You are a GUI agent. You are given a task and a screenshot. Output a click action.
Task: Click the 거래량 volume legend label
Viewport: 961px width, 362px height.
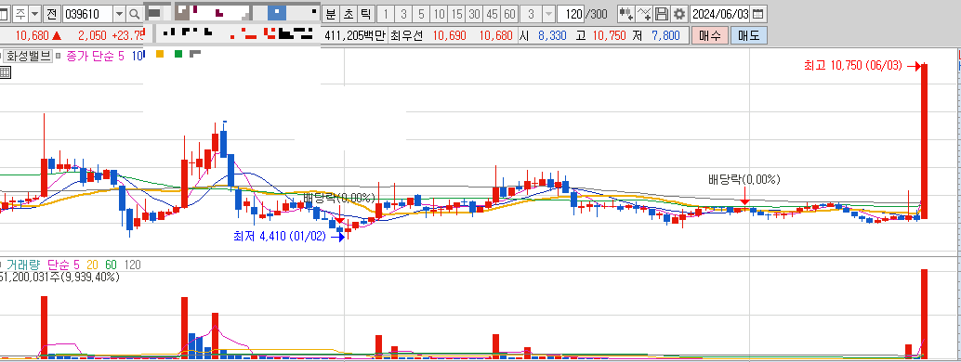(x=23, y=265)
